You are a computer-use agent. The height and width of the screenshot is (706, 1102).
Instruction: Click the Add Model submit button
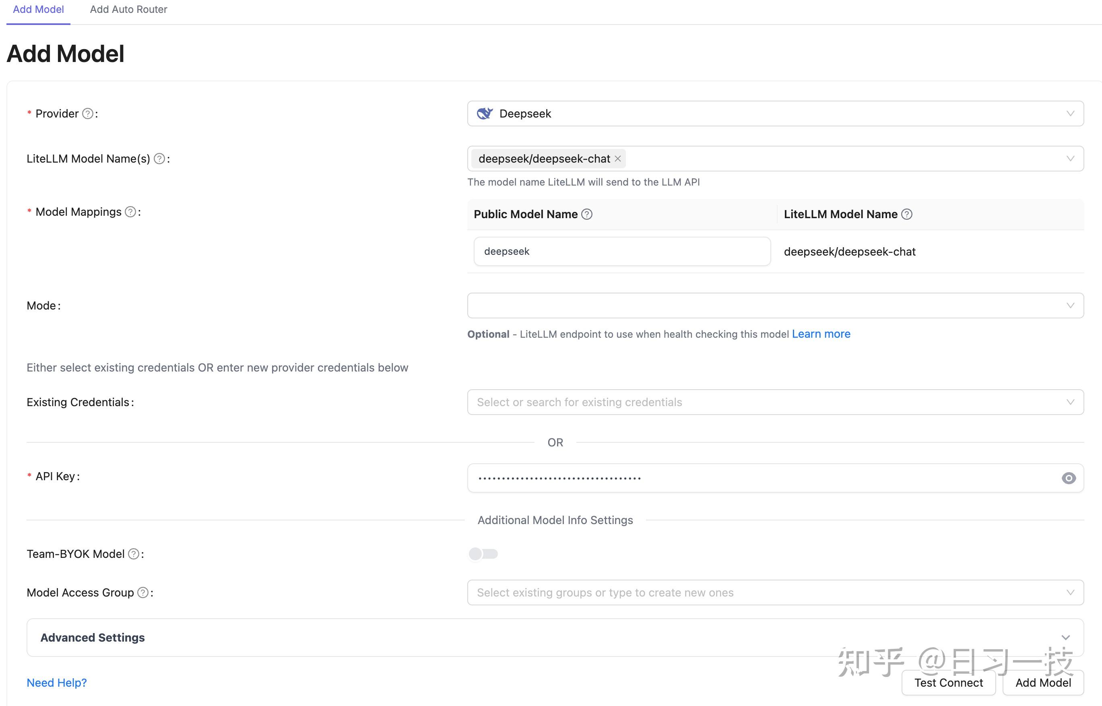pyautogui.click(x=1043, y=683)
